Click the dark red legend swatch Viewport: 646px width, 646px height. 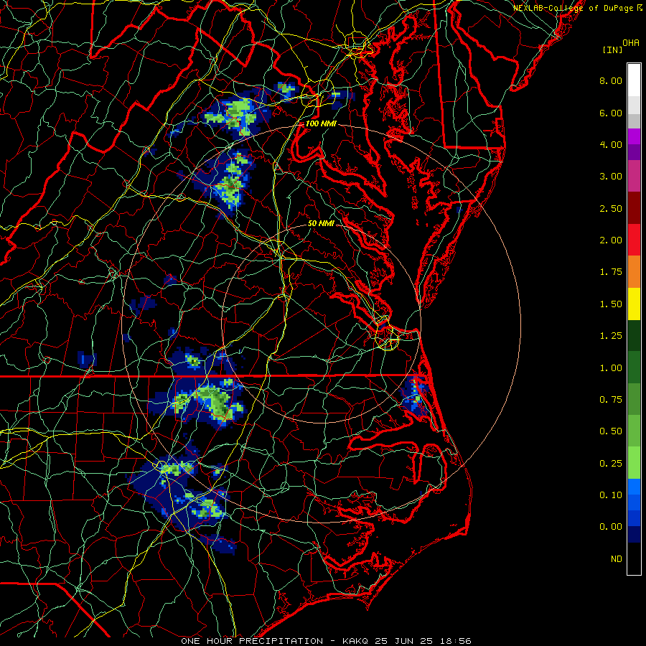(x=634, y=208)
